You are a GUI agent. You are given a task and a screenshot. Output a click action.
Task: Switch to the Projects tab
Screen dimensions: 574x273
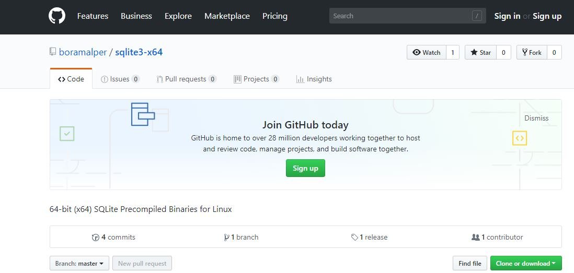click(x=256, y=79)
